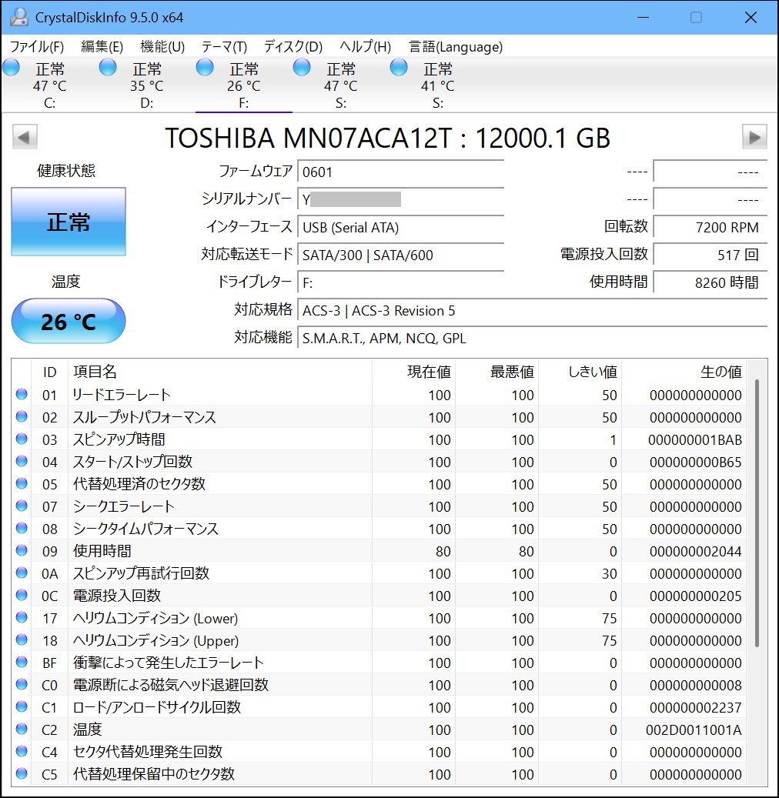
Task: Open the 機能(U) menu
Action: pos(162,47)
